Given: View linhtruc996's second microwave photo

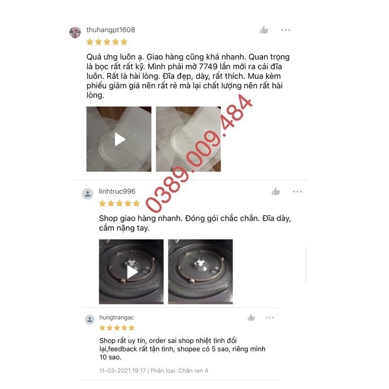Looking at the screenshot, I should point(200,272).
